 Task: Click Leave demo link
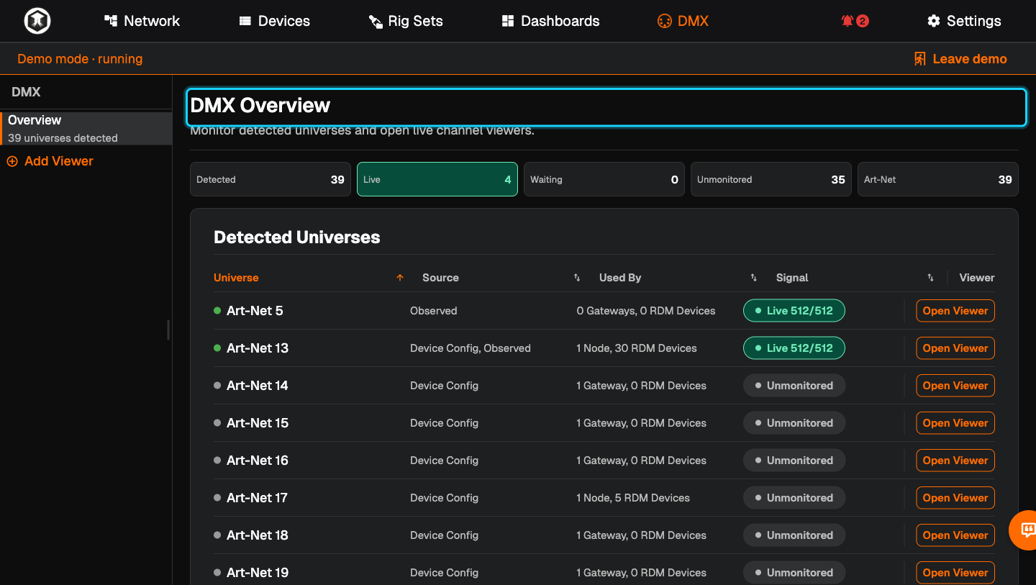[960, 59]
